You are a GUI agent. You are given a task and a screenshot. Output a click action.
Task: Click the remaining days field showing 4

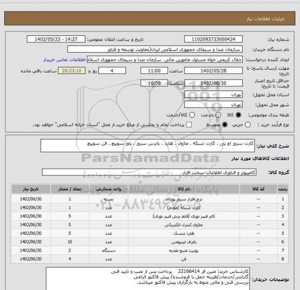coord(112,71)
